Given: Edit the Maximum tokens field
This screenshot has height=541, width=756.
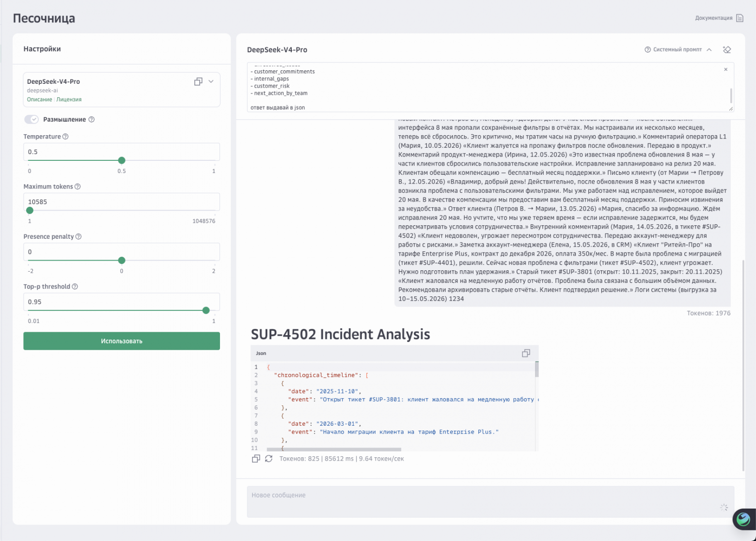Looking at the screenshot, I should pos(122,201).
